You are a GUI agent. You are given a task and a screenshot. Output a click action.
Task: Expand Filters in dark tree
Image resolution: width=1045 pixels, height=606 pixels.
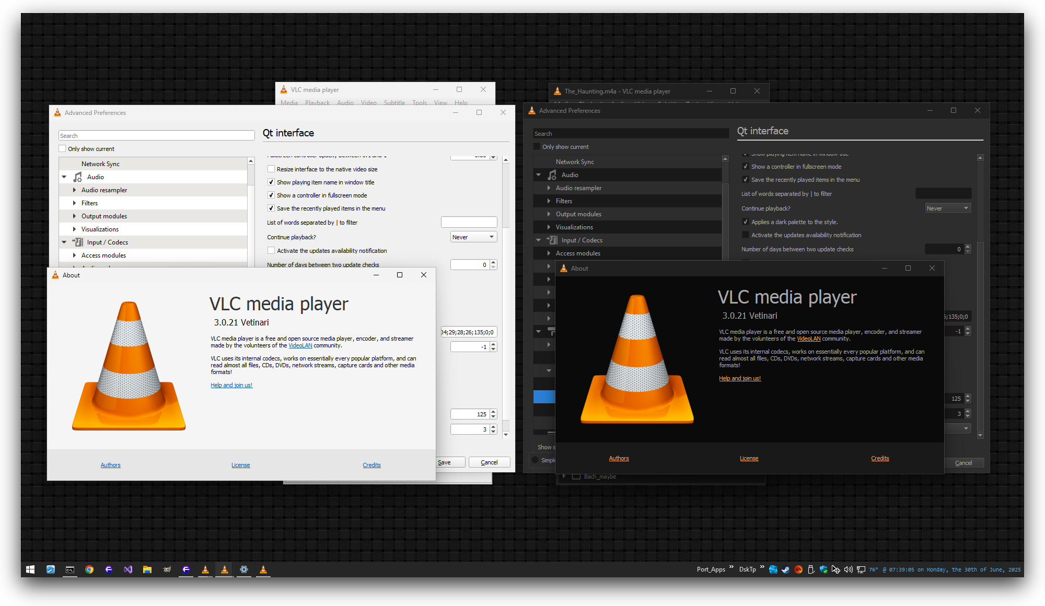[549, 201]
